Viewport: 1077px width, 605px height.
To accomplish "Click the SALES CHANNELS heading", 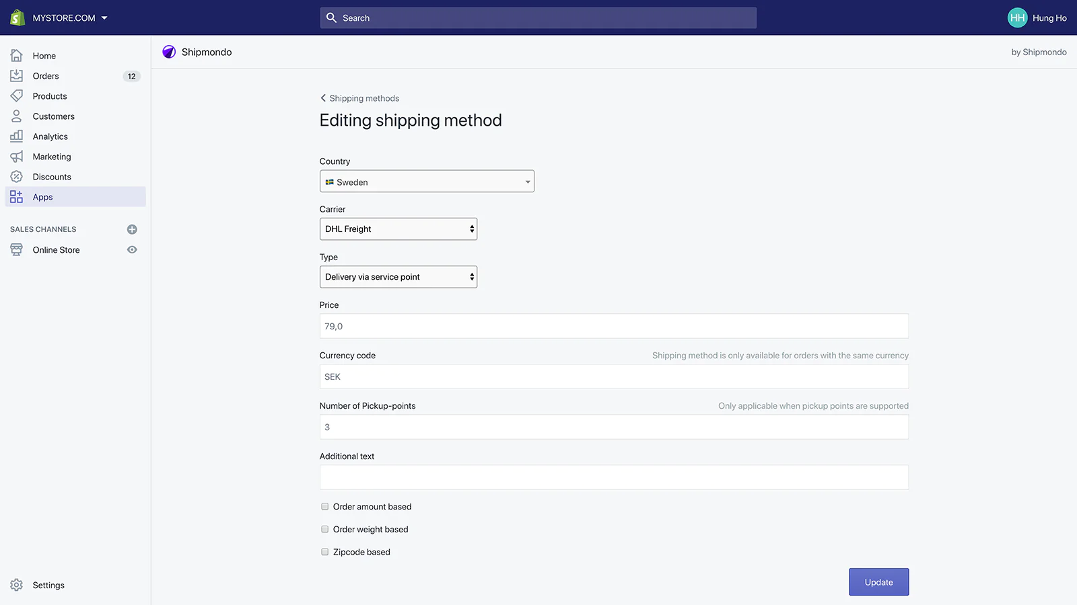I will tap(43, 229).
